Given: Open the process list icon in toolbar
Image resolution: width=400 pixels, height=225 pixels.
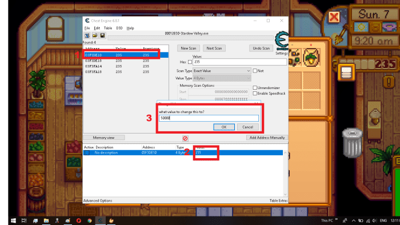Looking at the screenshot, I should pyautogui.click(x=87, y=35).
